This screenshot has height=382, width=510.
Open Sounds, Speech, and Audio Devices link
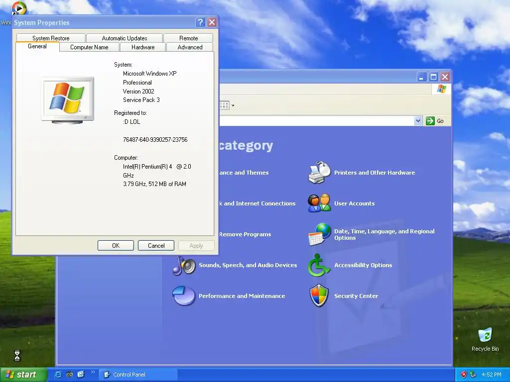pyautogui.click(x=248, y=265)
